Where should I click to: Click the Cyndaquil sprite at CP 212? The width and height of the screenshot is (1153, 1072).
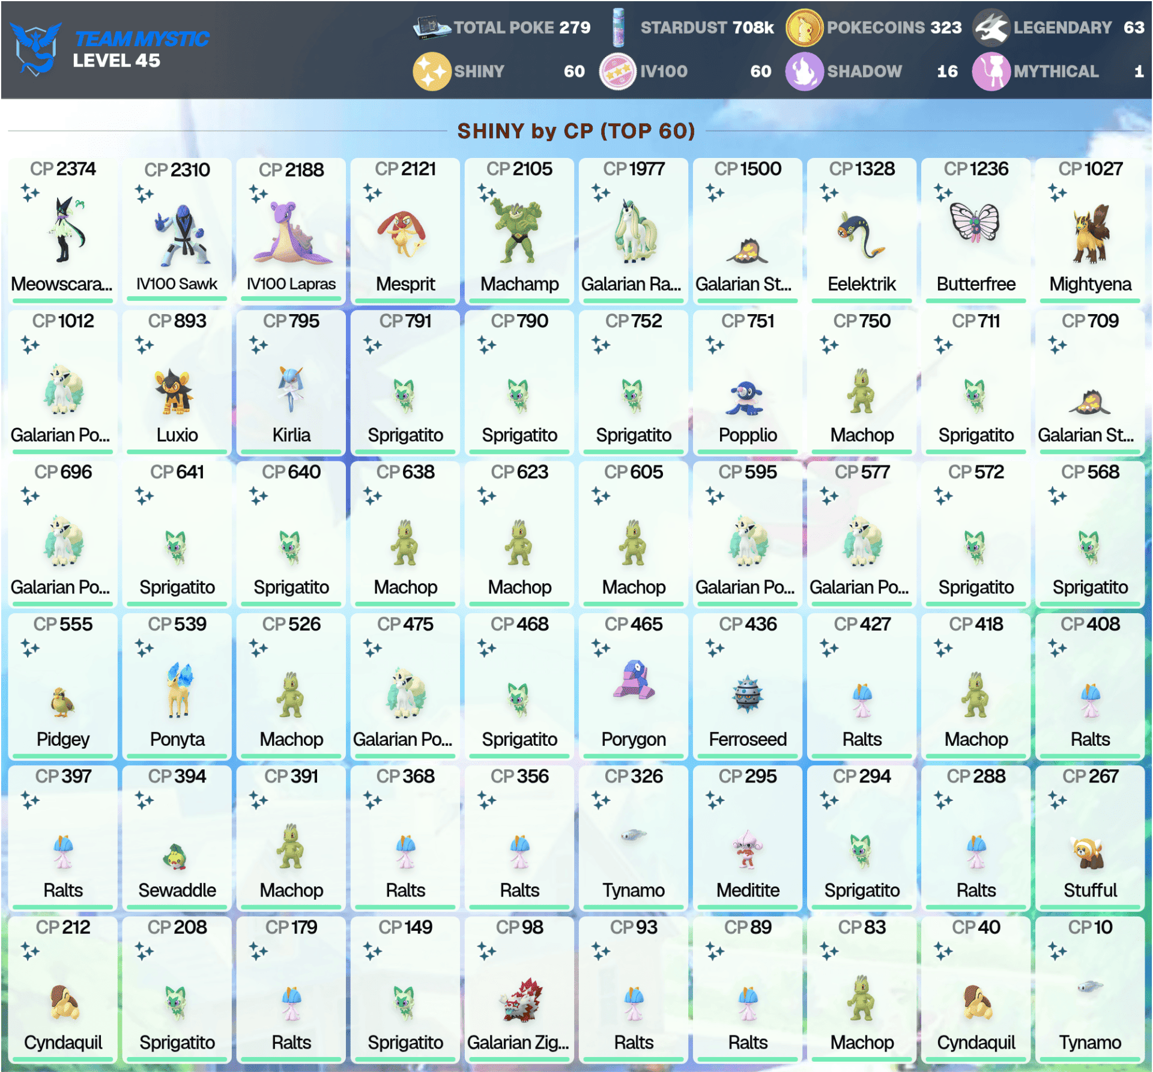tap(64, 1003)
